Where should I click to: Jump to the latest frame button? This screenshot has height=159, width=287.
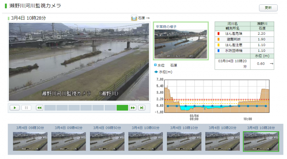pos(142,108)
